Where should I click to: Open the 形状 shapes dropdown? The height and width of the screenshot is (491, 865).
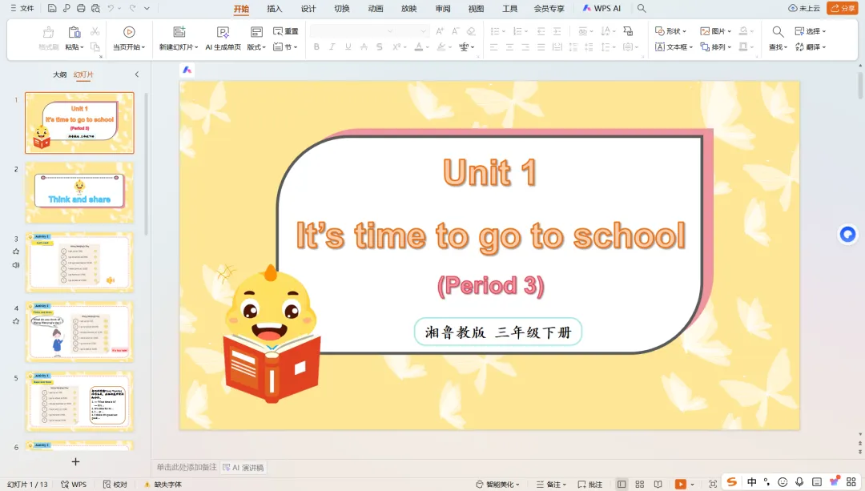(x=671, y=31)
